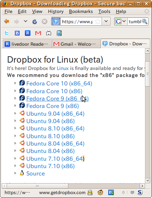This screenshot has height=198, width=152.
Task: Switch to the Gmail - Welcome tab
Action: tap(76, 44)
